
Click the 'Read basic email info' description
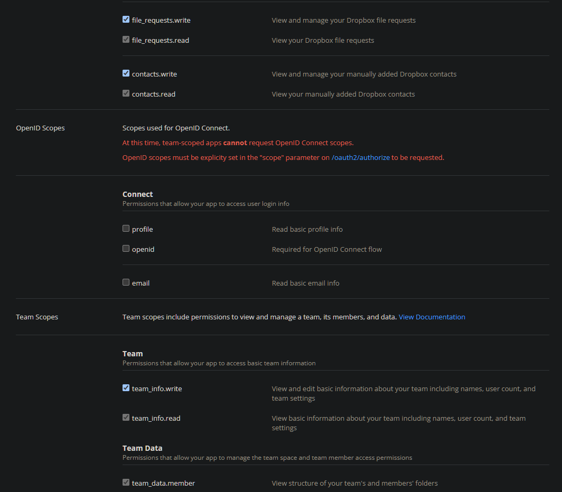[305, 283]
